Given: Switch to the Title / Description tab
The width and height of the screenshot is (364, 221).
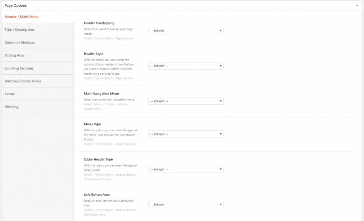Looking at the screenshot, I should pyautogui.click(x=19, y=30).
